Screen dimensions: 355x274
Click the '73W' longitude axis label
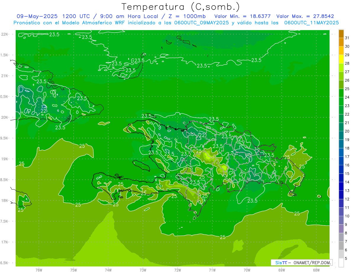143,270
